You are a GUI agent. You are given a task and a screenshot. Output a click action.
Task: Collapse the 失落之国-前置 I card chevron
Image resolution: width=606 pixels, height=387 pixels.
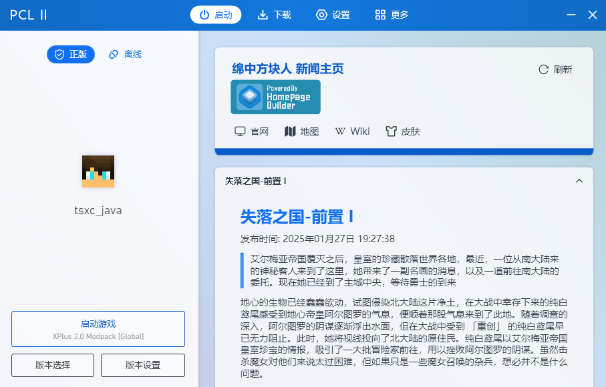coord(579,181)
